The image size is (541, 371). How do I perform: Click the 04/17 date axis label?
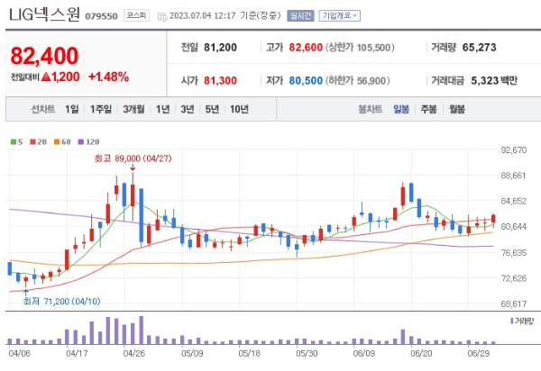click(77, 353)
